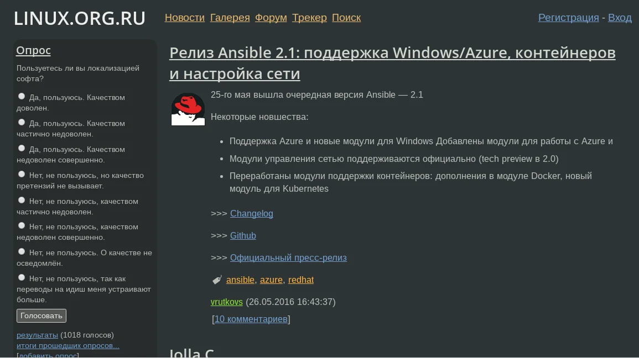The width and height of the screenshot is (639, 358).
Task: Pick 'Нет, не пользуюсь, качеством частично недоволен'
Action: pos(22,201)
